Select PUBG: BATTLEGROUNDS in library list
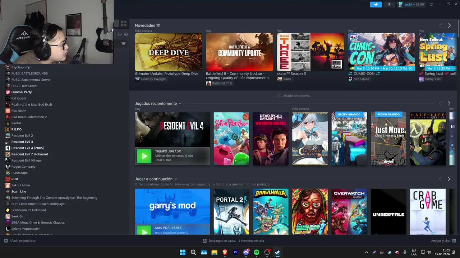The image size is (460, 258). 29,73
